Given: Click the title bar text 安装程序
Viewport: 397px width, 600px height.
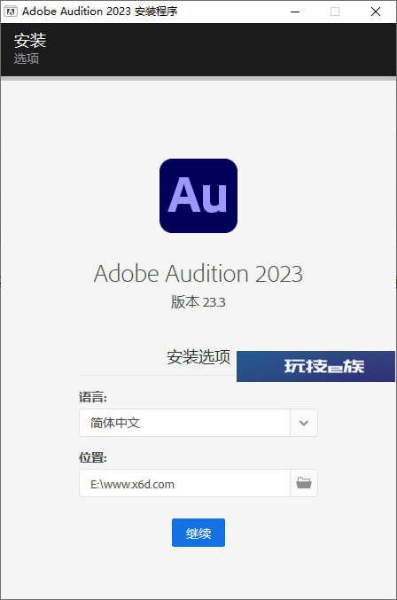Looking at the screenshot, I should pos(156,12).
